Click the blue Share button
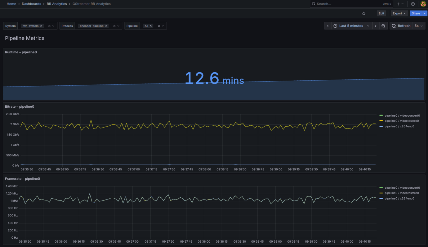Image resolution: width=428 pixels, height=247 pixels. [x=416, y=13]
